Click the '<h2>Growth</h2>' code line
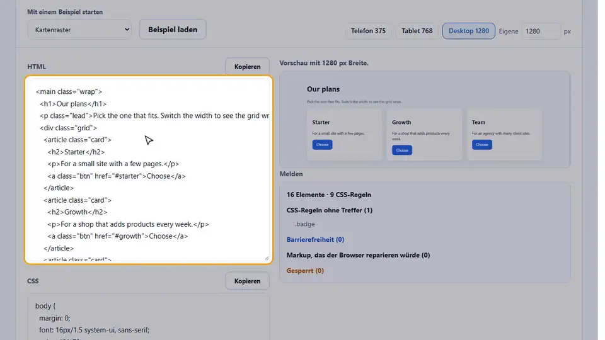Image resolution: width=605 pixels, height=340 pixels. 77,212
